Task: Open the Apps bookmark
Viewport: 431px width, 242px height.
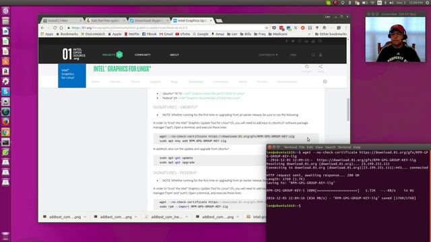Action: [47, 34]
